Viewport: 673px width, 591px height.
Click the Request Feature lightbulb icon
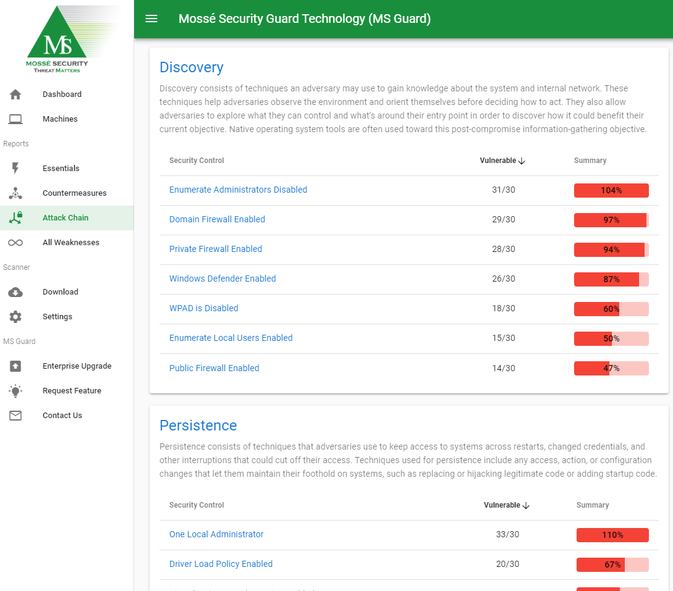click(15, 391)
